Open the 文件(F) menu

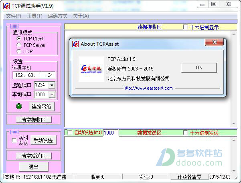click(x=14, y=16)
